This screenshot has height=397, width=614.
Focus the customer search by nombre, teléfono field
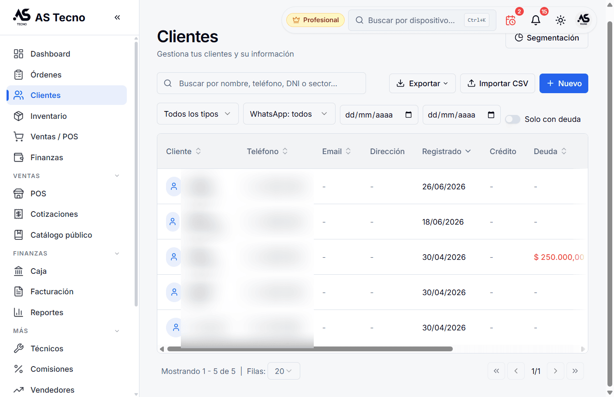coord(261,83)
